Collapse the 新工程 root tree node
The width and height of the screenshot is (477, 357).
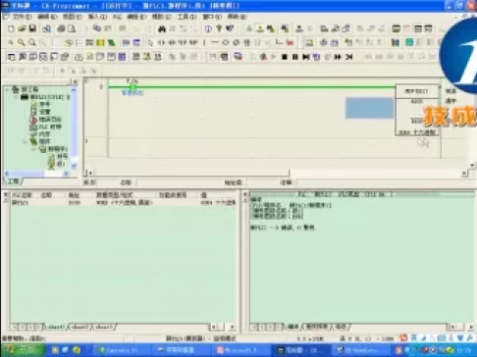click(8, 89)
